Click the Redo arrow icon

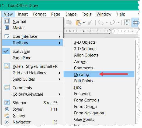pyautogui.click(x=113, y=22)
